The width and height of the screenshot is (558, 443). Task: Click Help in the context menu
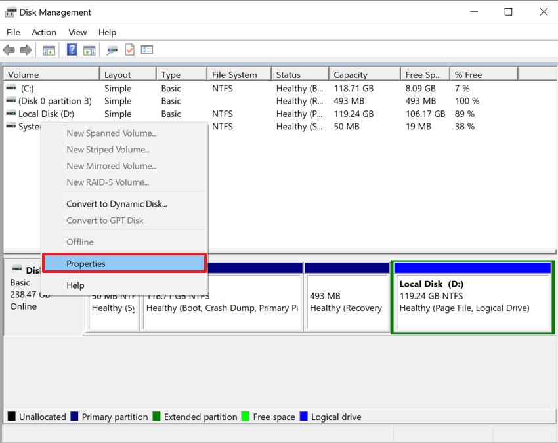75,285
